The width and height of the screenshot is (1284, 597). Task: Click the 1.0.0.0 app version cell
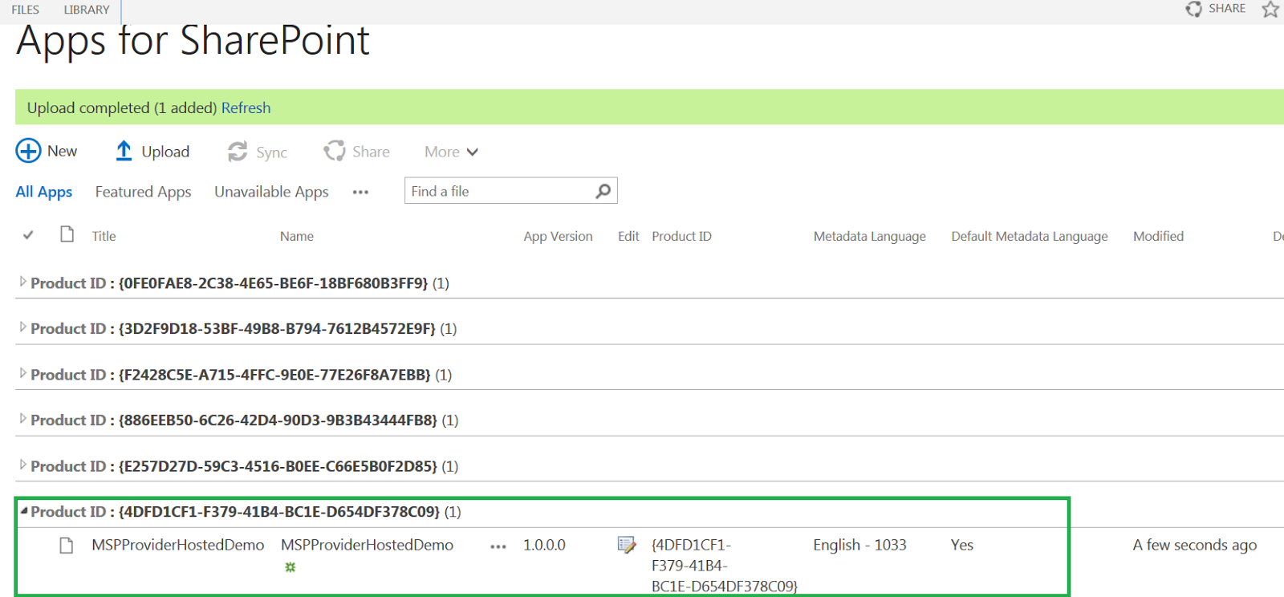(x=544, y=545)
